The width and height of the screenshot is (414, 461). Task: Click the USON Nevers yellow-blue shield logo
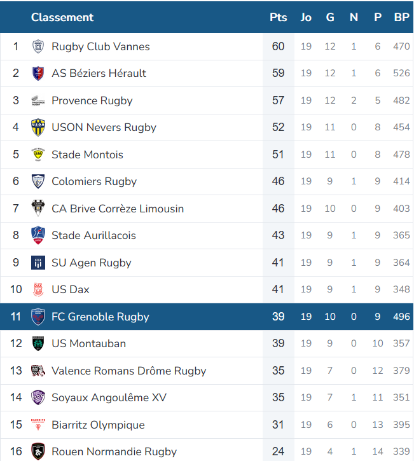[x=38, y=127]
